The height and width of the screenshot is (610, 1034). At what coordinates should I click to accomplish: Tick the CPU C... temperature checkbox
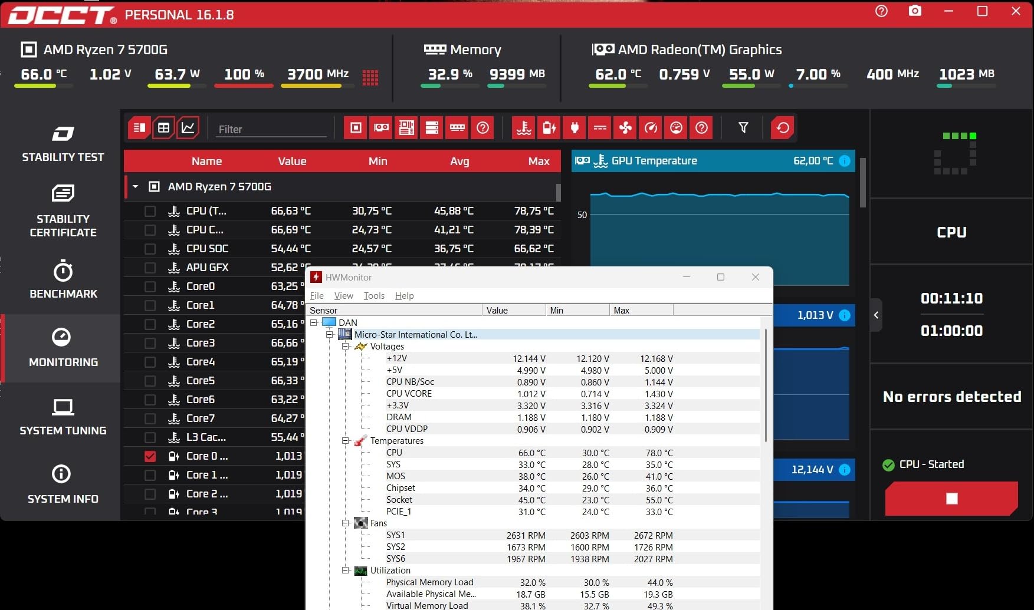point(150,230)
